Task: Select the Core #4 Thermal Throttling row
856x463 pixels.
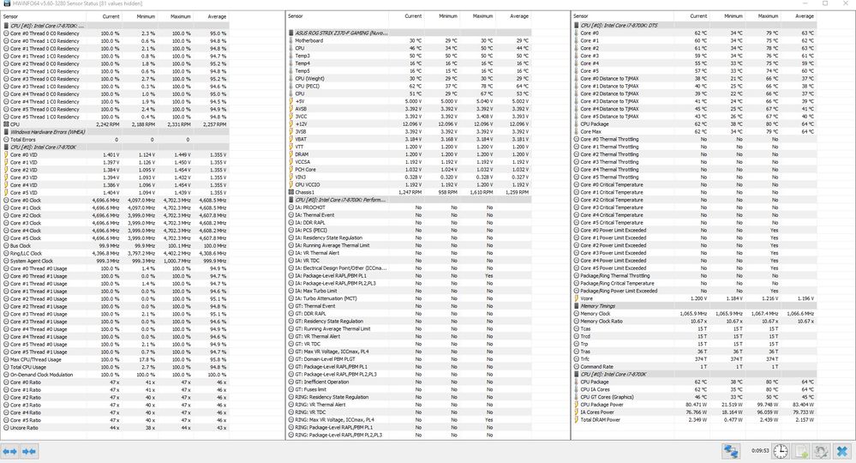Action: coord(694,169)
